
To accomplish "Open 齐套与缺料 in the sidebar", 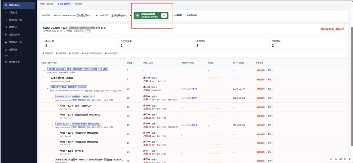I will 19,5.
